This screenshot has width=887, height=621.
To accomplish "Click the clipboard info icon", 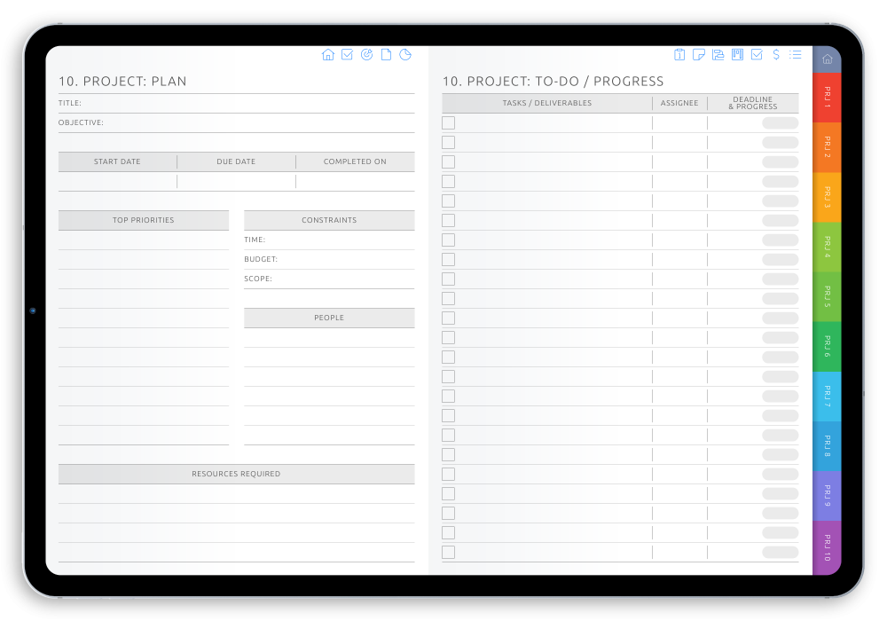I will click(x=679, y=54).
